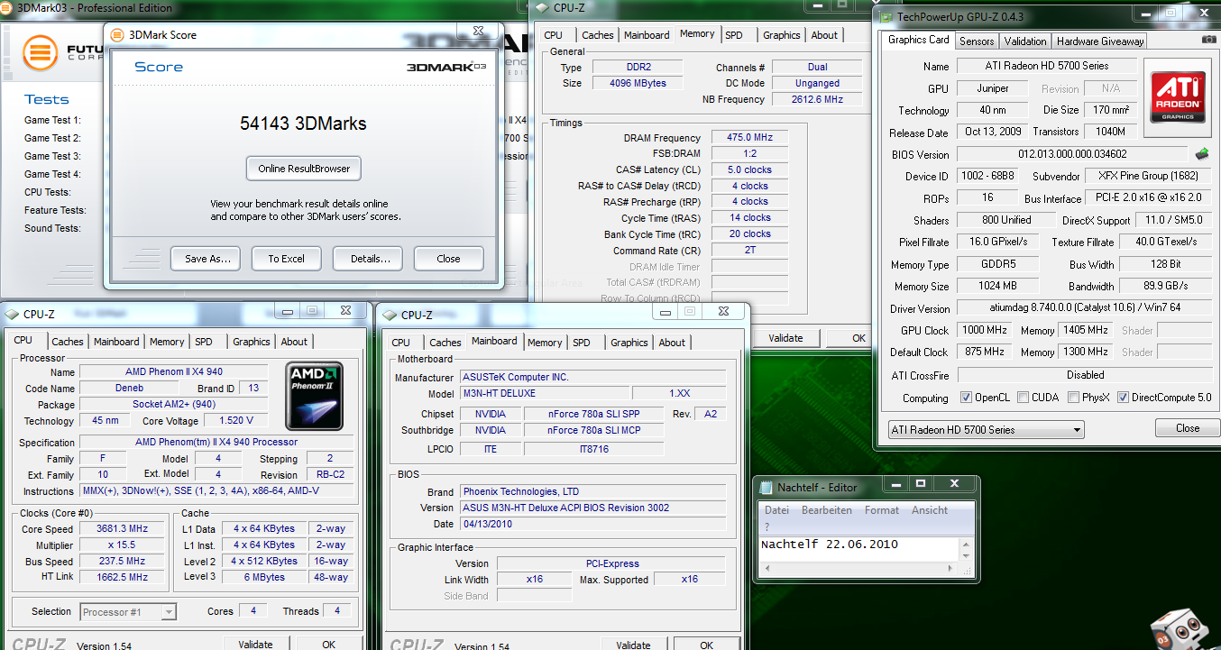Click the Save As... button
Screen dimensions: 1221x650
(207, 259)
